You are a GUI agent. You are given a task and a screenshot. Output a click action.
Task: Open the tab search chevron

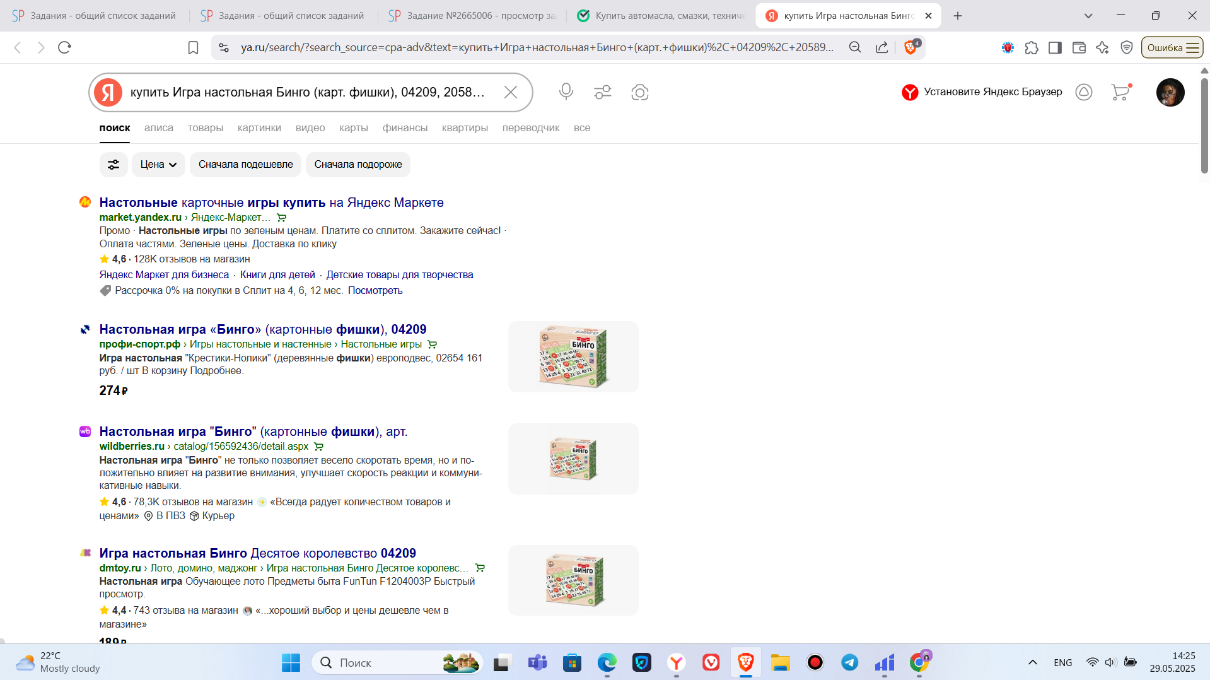point(1088,16)
